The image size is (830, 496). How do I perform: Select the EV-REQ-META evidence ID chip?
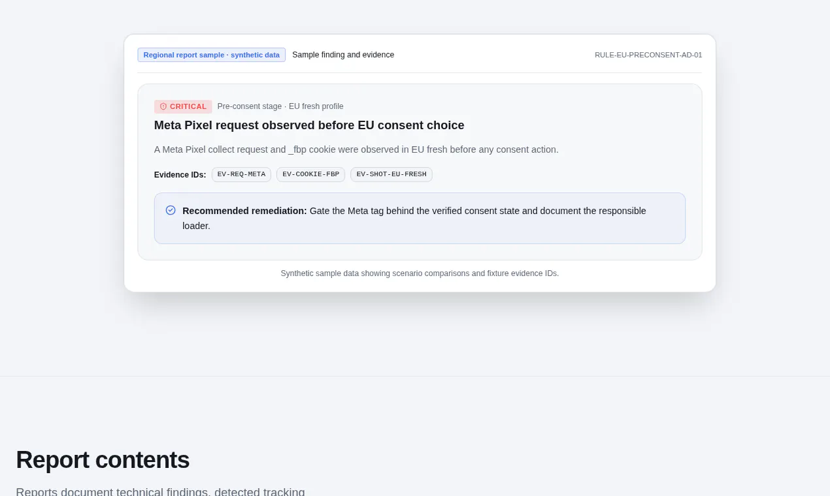(241, 174)
